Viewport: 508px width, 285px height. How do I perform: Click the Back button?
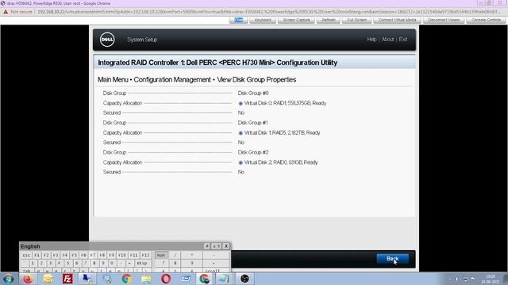point(392,259)
